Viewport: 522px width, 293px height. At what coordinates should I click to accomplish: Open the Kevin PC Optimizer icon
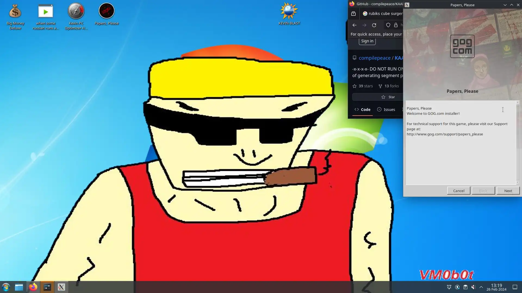(76, 11)
